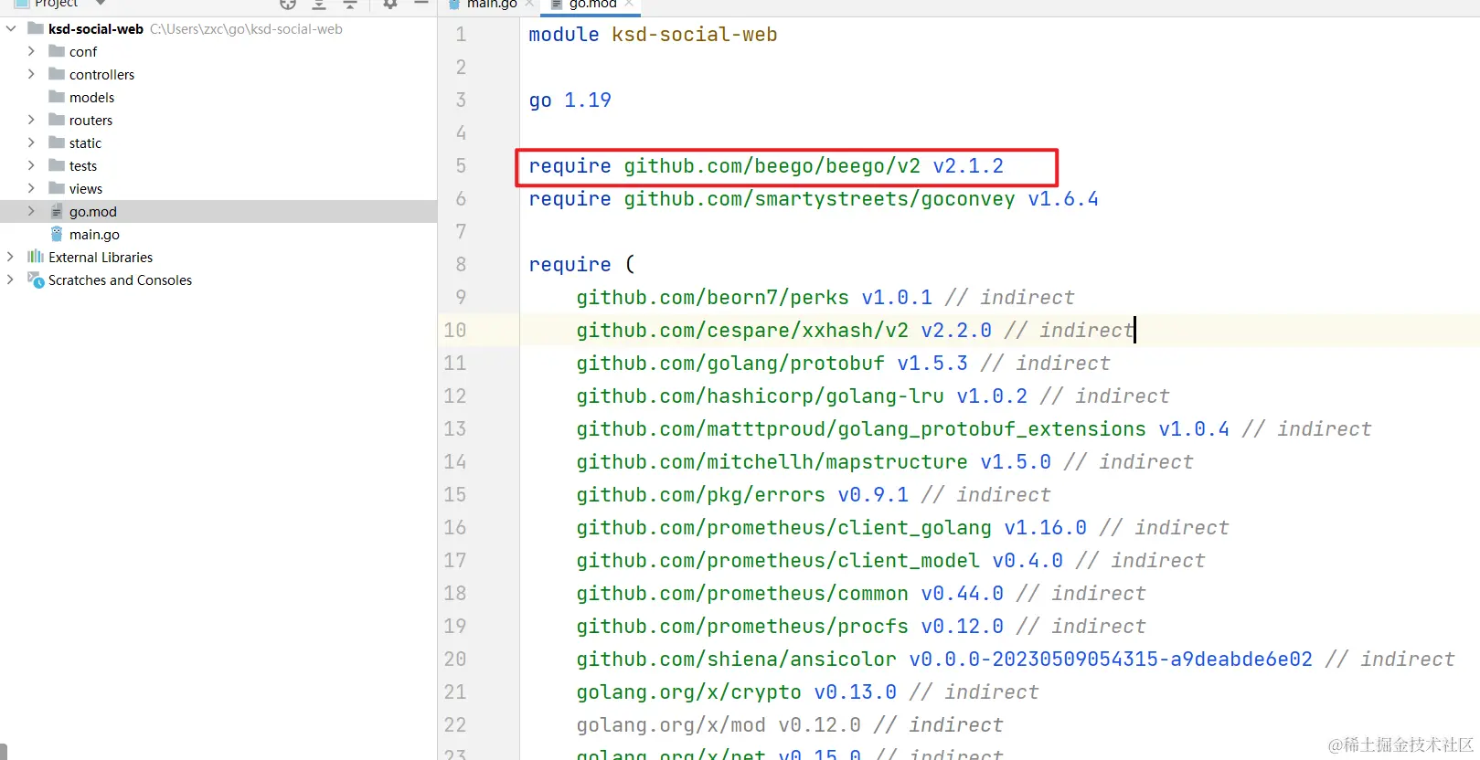Click the golang.org/x/mod v0.12.0 line
The height and width of the screenshot is (760, 1480).
[790, 725]
